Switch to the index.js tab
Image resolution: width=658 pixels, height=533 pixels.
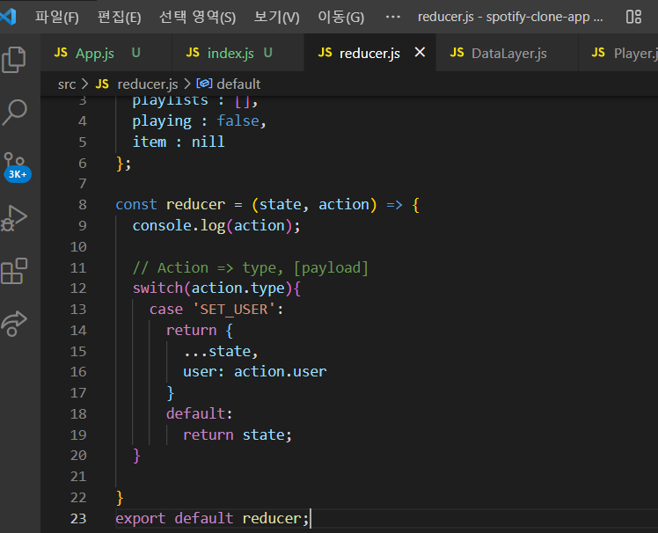tap(238, 53)
